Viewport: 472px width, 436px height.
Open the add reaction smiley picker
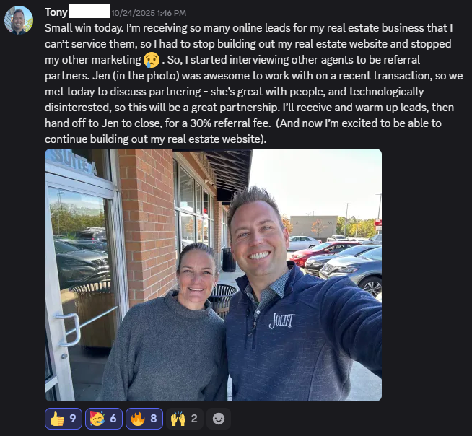(x=219, y=418)
